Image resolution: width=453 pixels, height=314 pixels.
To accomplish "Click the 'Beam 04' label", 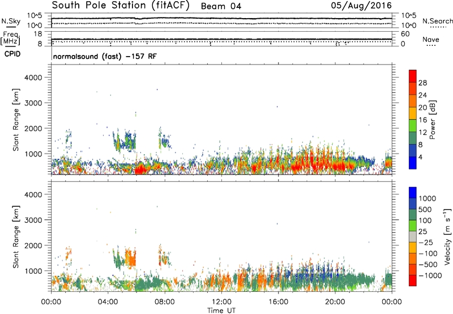I will coord(221,6).
